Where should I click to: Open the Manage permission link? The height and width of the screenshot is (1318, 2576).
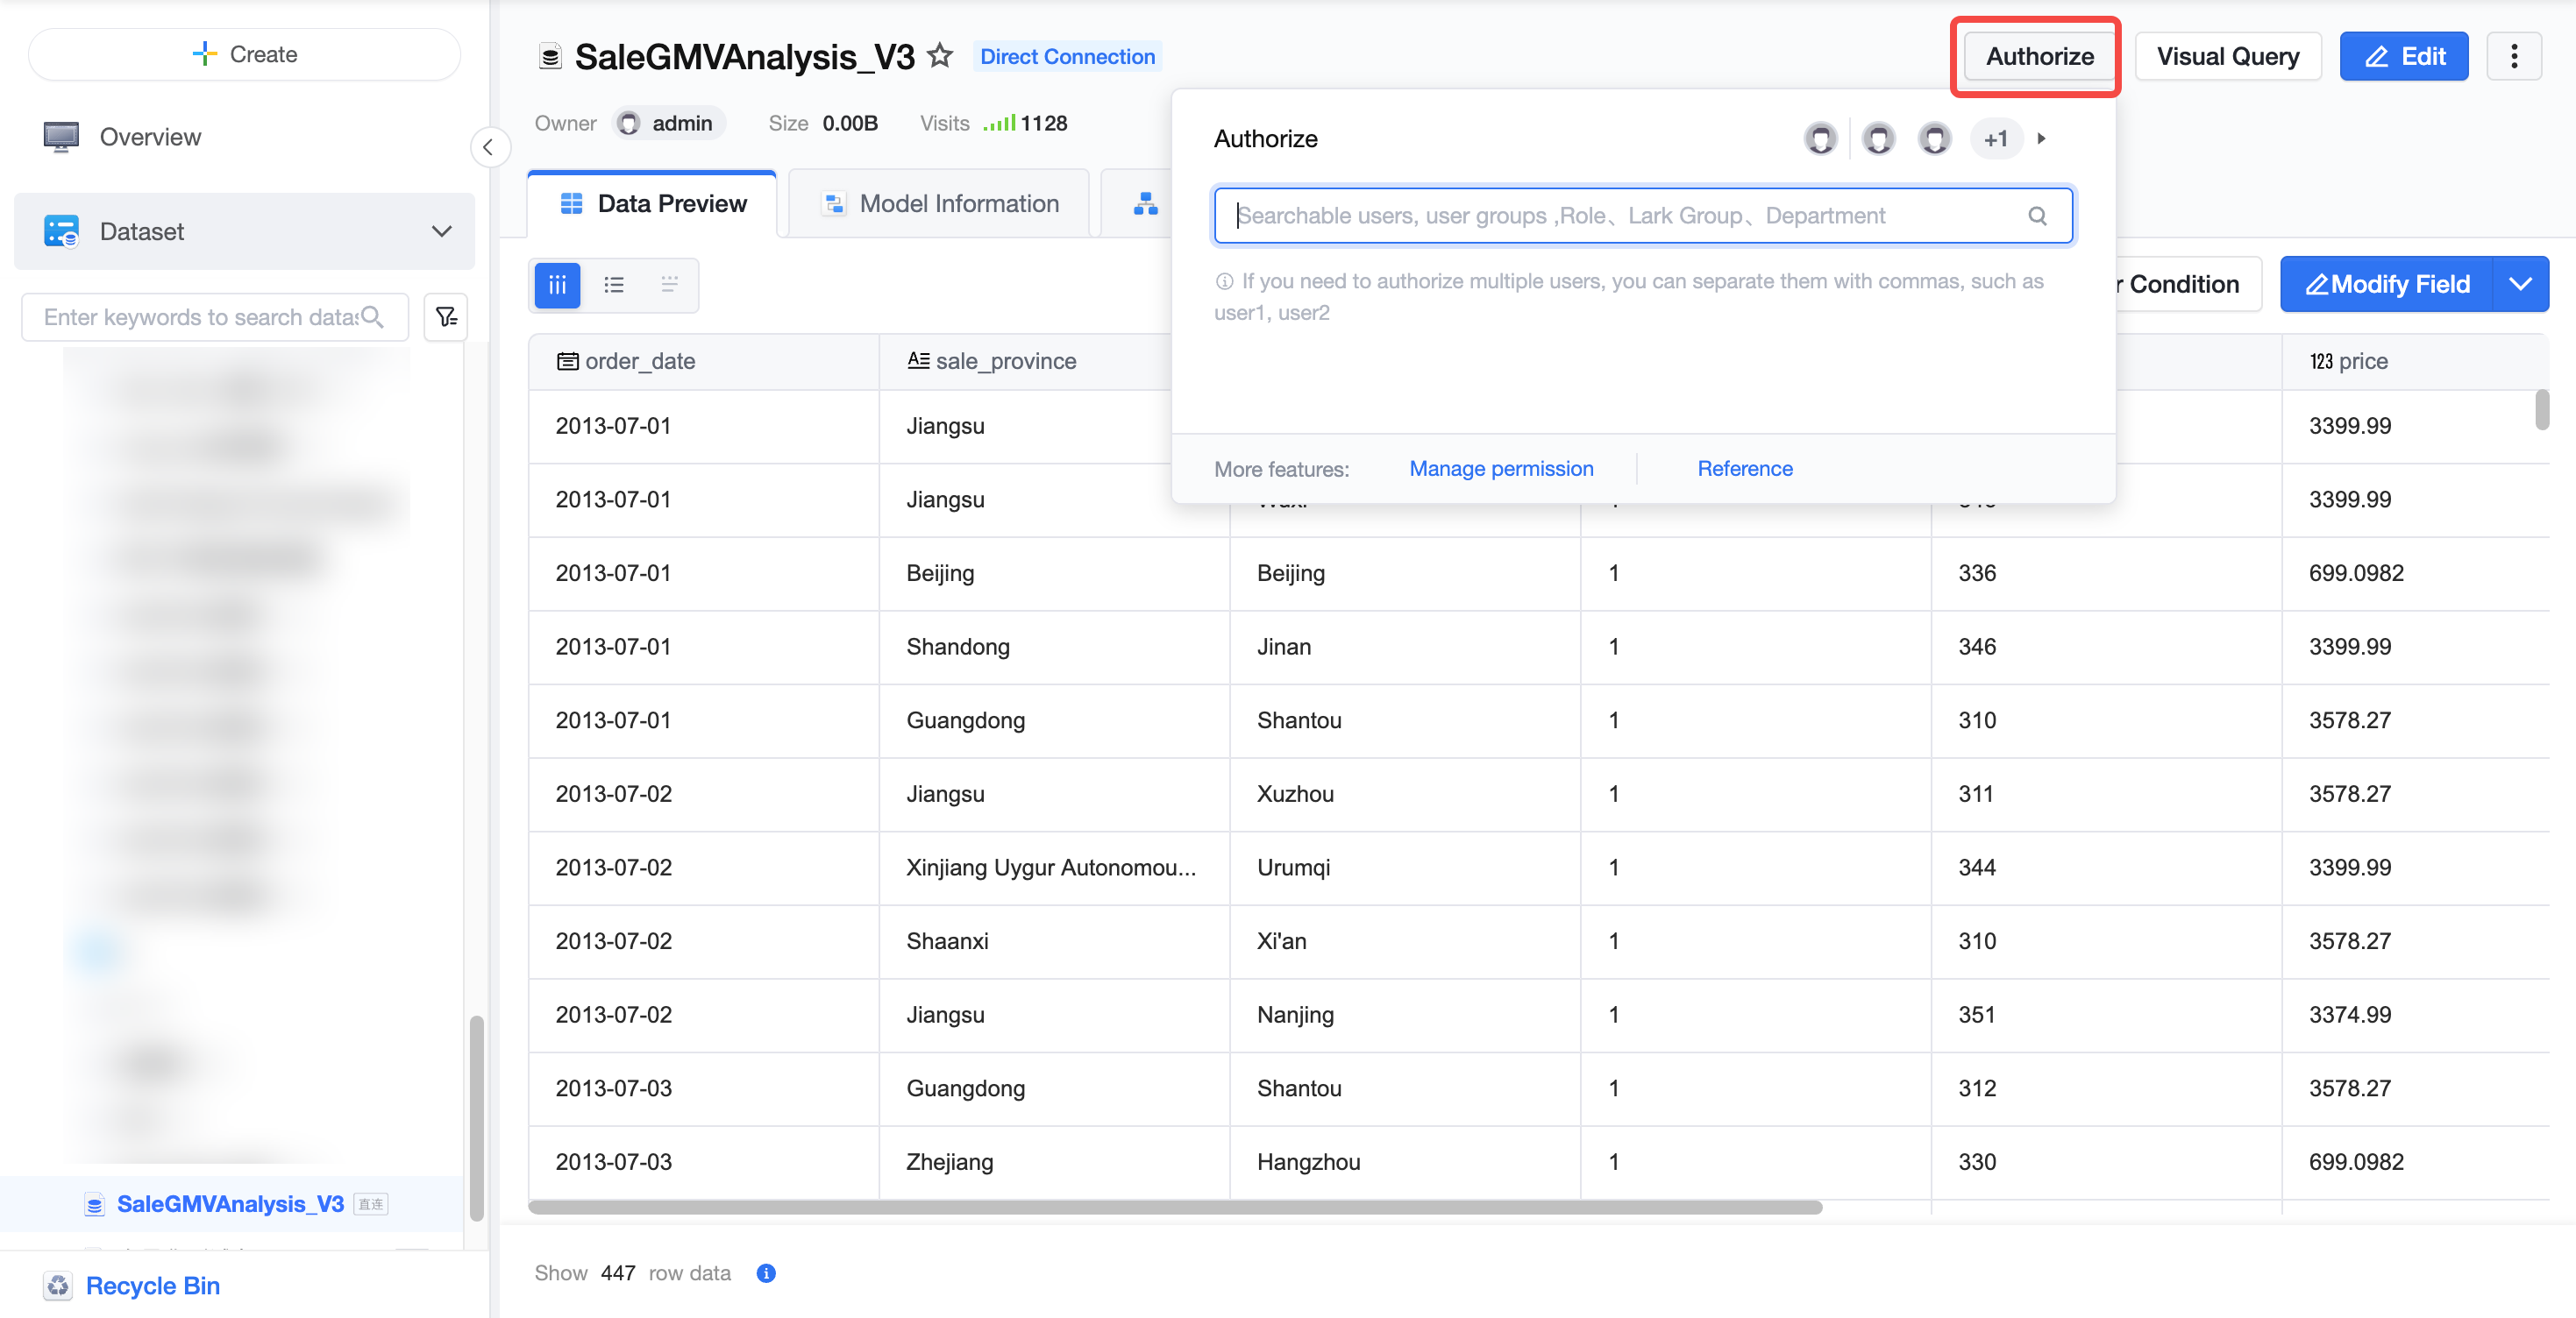click(1500, 469)
